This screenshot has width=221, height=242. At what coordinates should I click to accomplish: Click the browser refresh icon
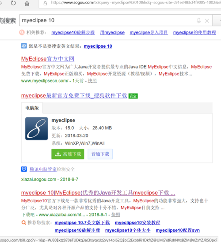(13, 3)
